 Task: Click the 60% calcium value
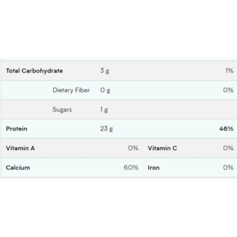click(x=131, y=168)
